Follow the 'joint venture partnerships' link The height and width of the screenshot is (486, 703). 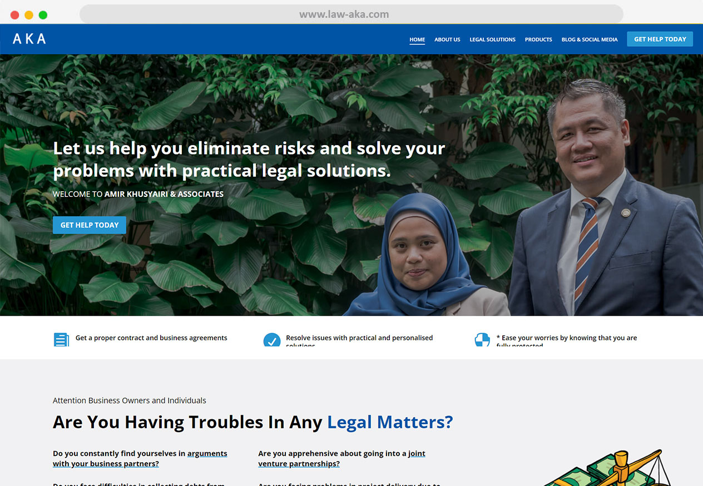point(341,459)
